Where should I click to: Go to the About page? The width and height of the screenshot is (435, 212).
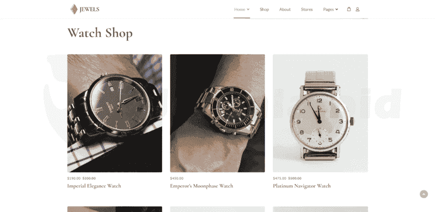pos(285,9)
